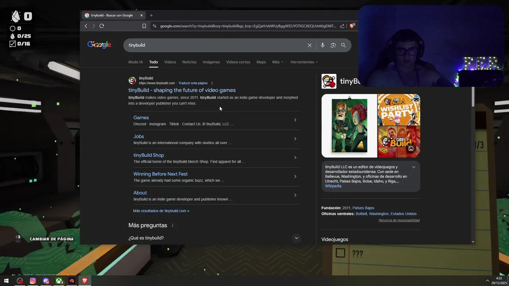The image size is (509, 286).
Task: Open the Herramientas dropdown
Action: (304, 62)
